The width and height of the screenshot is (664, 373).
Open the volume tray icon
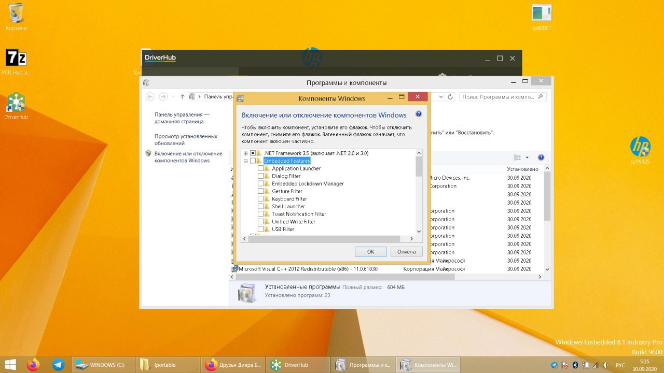point(606,365)
